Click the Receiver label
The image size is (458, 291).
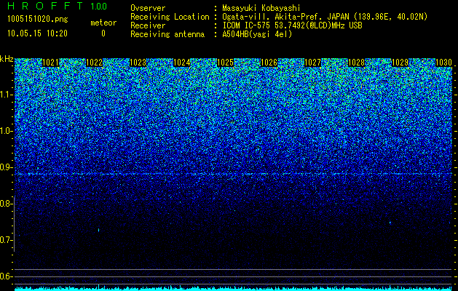148,25
